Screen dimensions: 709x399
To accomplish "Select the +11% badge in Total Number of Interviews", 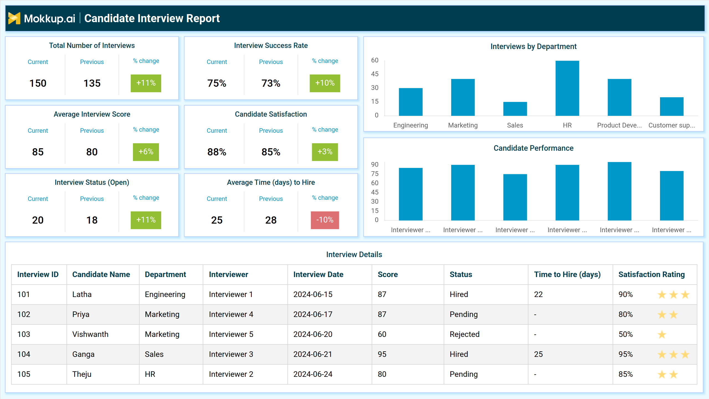I will click(x=146, y=83).
